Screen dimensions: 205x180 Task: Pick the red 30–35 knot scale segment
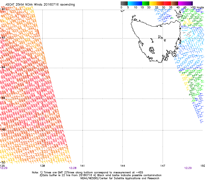tap(167, 3)
